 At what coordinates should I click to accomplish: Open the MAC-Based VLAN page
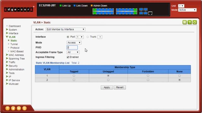tap(17, 51)
